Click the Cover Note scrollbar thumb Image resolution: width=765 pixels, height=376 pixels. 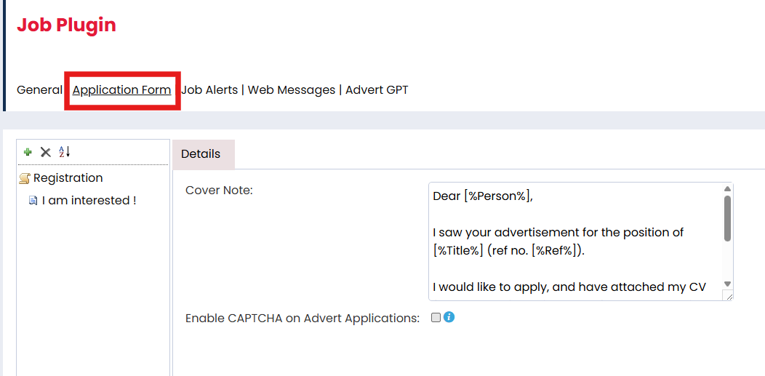point(727,218)
